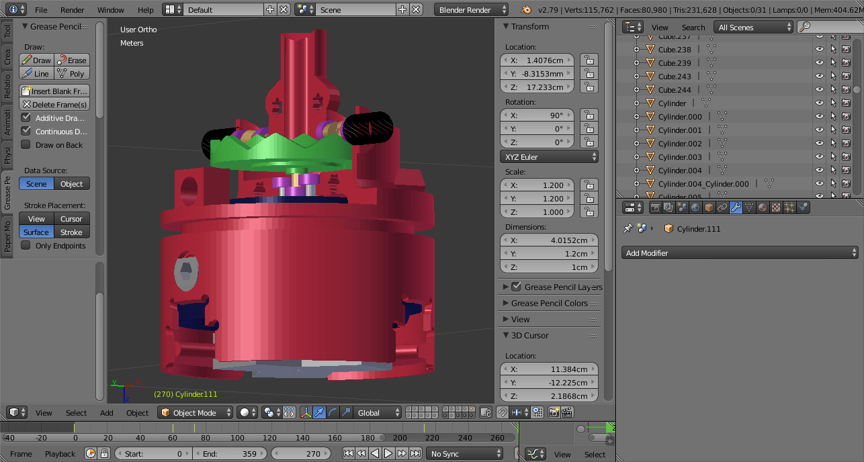The height and width of the screenshot is (462, 864).
Task: Open the Constraints properties tab (chain icon)
Action: click(x=722, y=207)
